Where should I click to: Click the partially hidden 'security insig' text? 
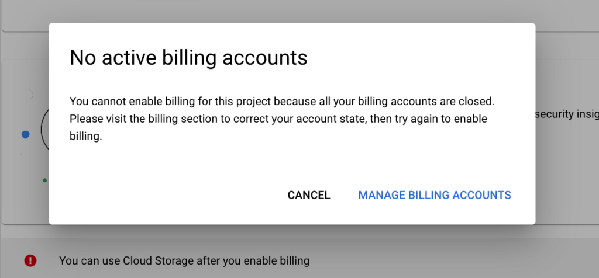click(566, 115)
